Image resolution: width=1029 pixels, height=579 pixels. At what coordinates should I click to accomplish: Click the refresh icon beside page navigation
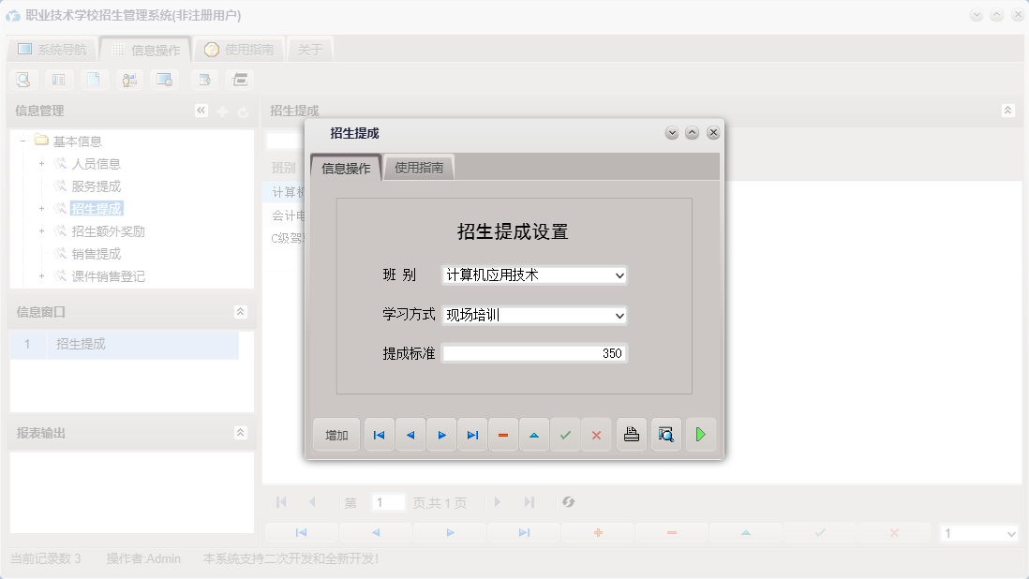[x=568, y=502]
